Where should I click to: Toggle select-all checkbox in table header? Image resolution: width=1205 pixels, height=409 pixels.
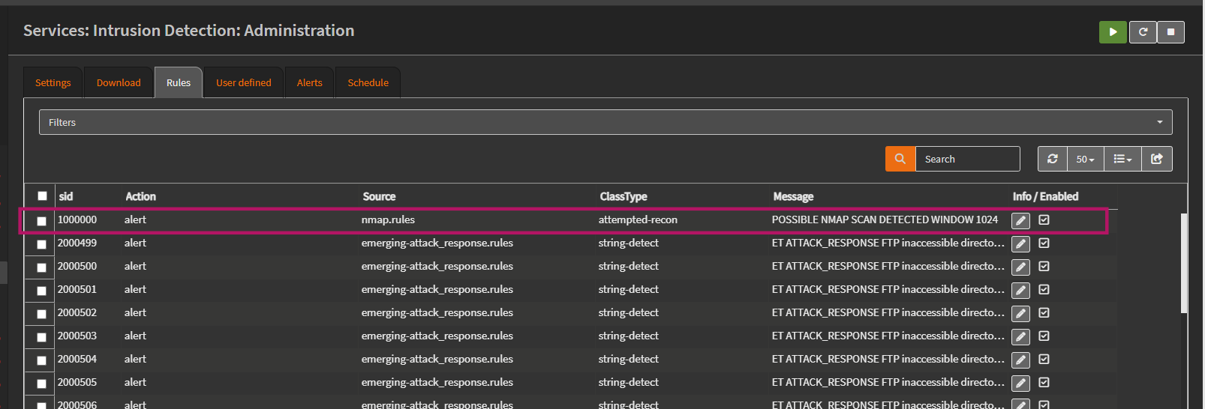click(x=42, y=196)
